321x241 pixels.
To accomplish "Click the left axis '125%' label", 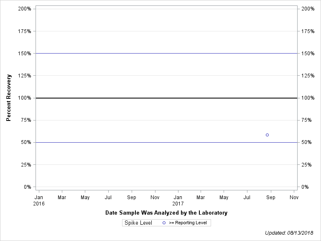I will click(25, 76).
